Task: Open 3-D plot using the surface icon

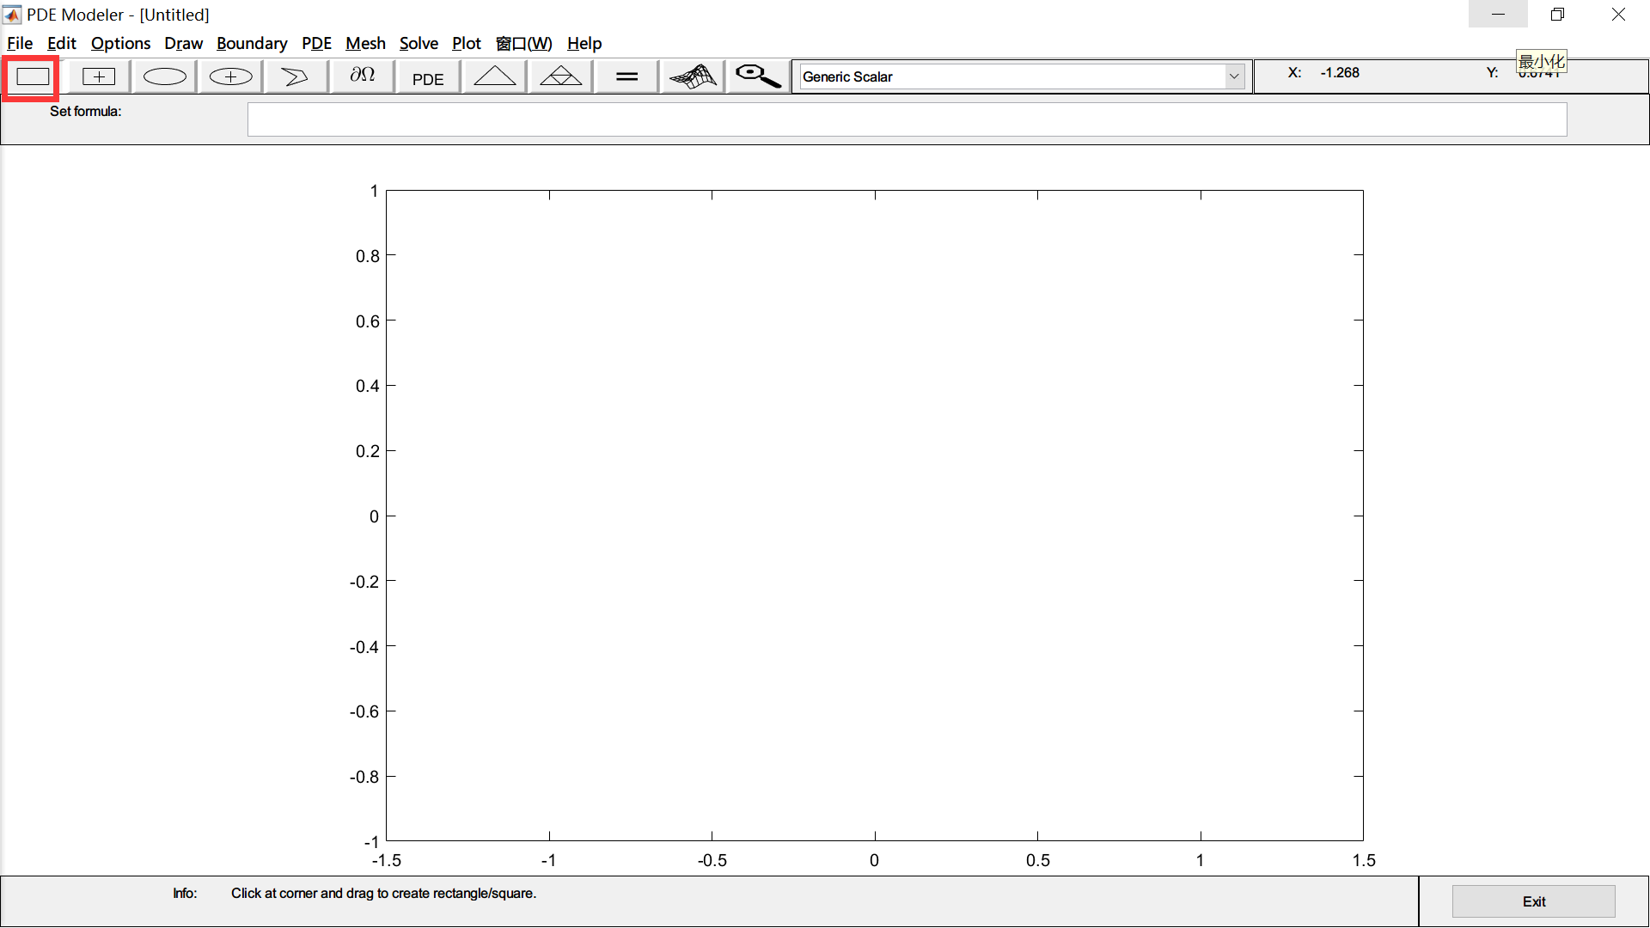Action: point(692,76)
